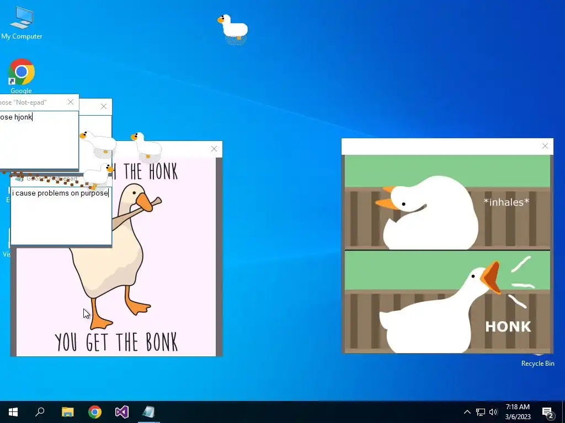
Task: Open the My Computer desktop icon
Action: pyautogui.click(x=22, y=23)
